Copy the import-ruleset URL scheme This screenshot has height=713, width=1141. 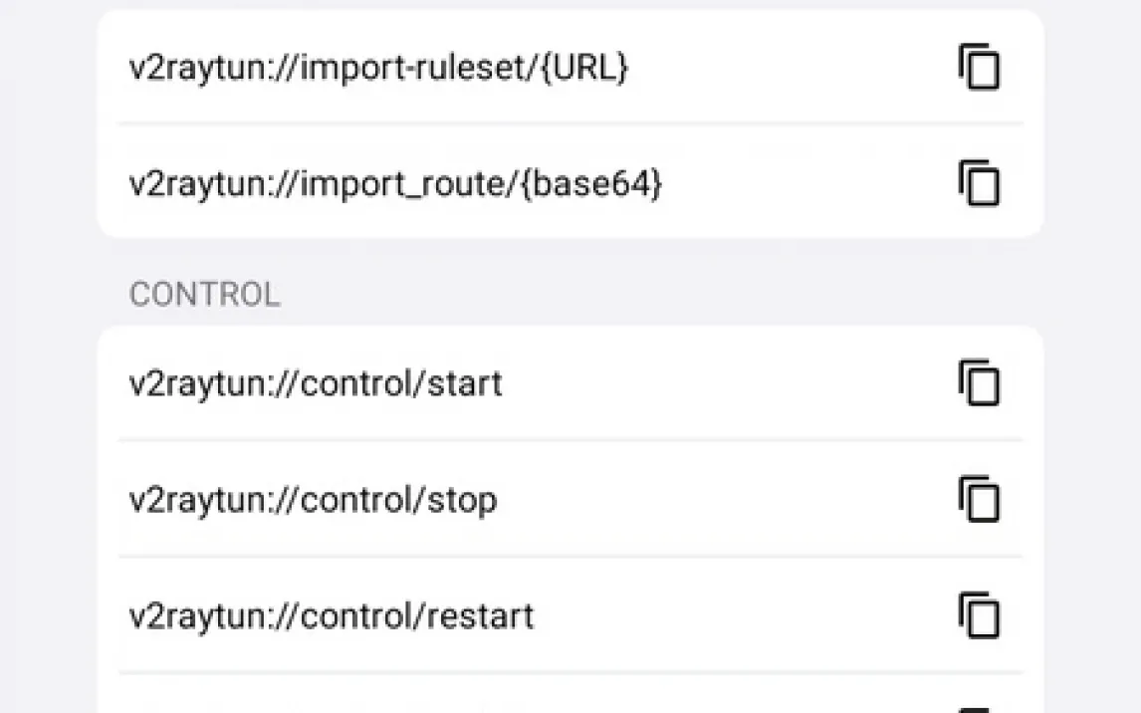[979, 68]
